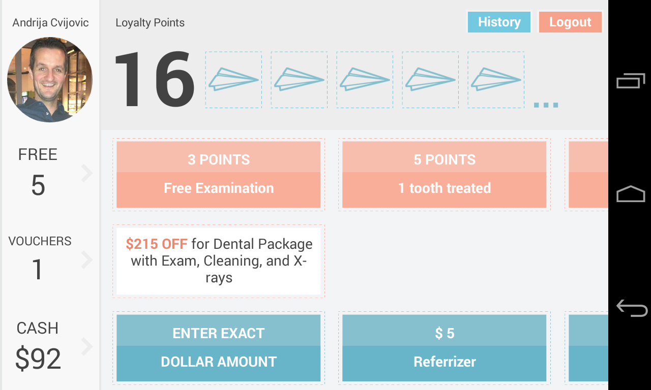Tap the third paper plane loyalty icon
651x390 pixels.
365,80
